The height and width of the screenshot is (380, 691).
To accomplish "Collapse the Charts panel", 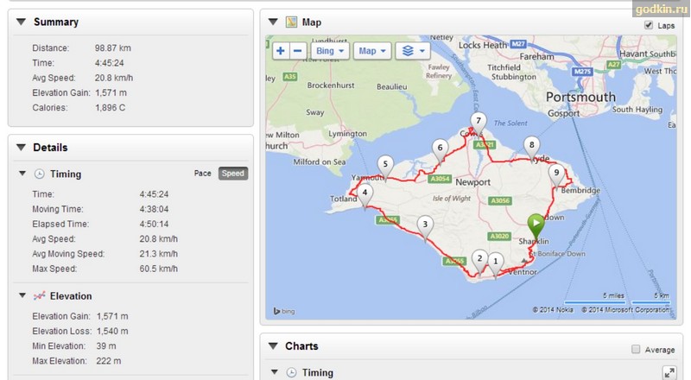I will [273, 345].
